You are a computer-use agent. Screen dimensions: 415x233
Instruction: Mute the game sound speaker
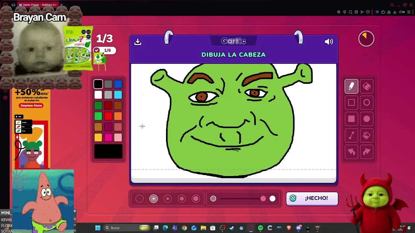[x=329, y=41]
